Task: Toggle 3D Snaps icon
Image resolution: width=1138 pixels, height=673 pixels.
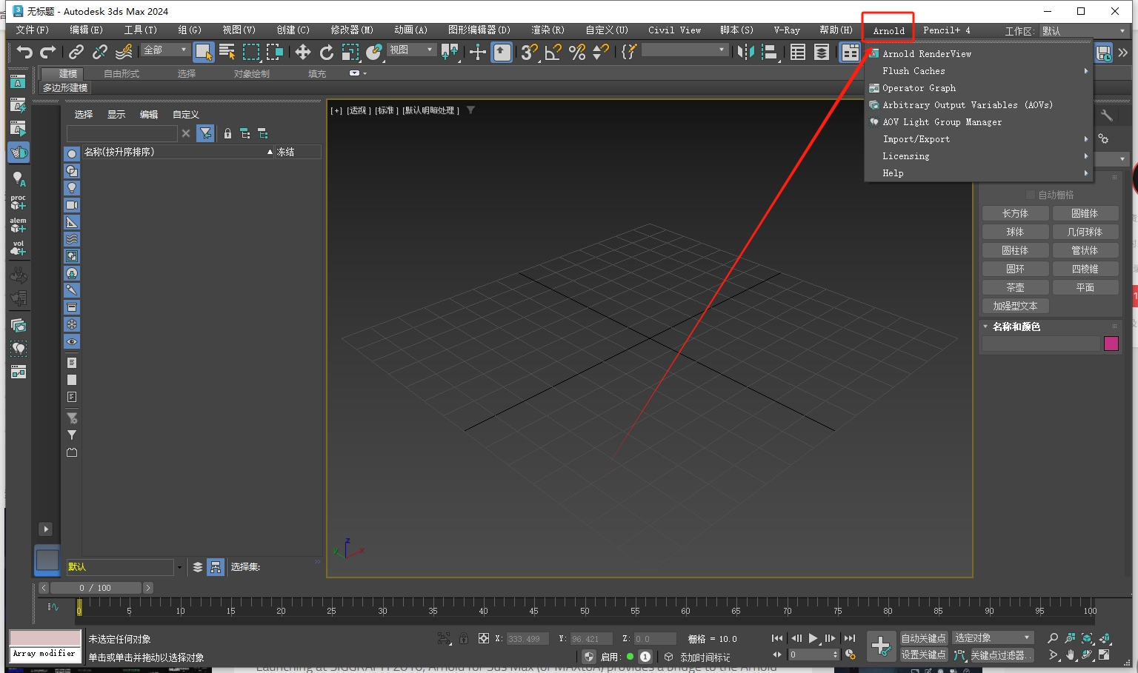Action: [x=529, y=52]
